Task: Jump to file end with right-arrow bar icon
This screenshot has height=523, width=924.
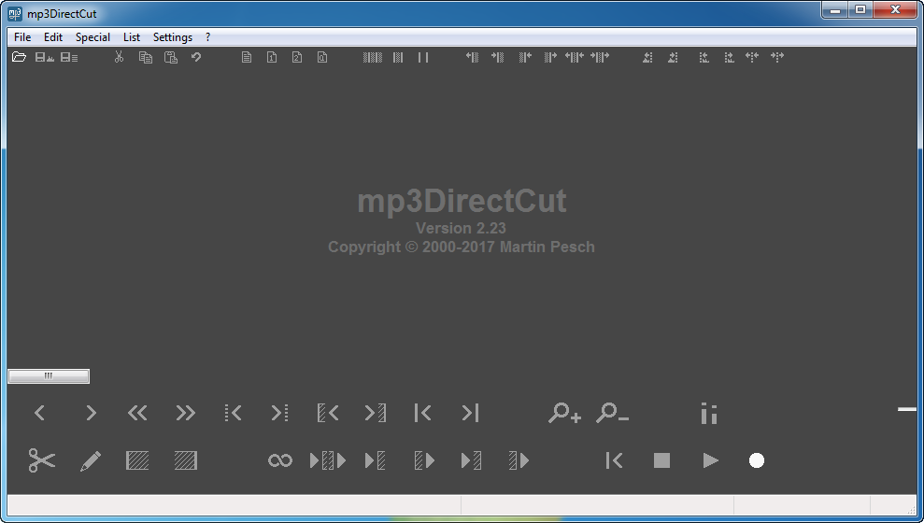Action: (470, 413)
